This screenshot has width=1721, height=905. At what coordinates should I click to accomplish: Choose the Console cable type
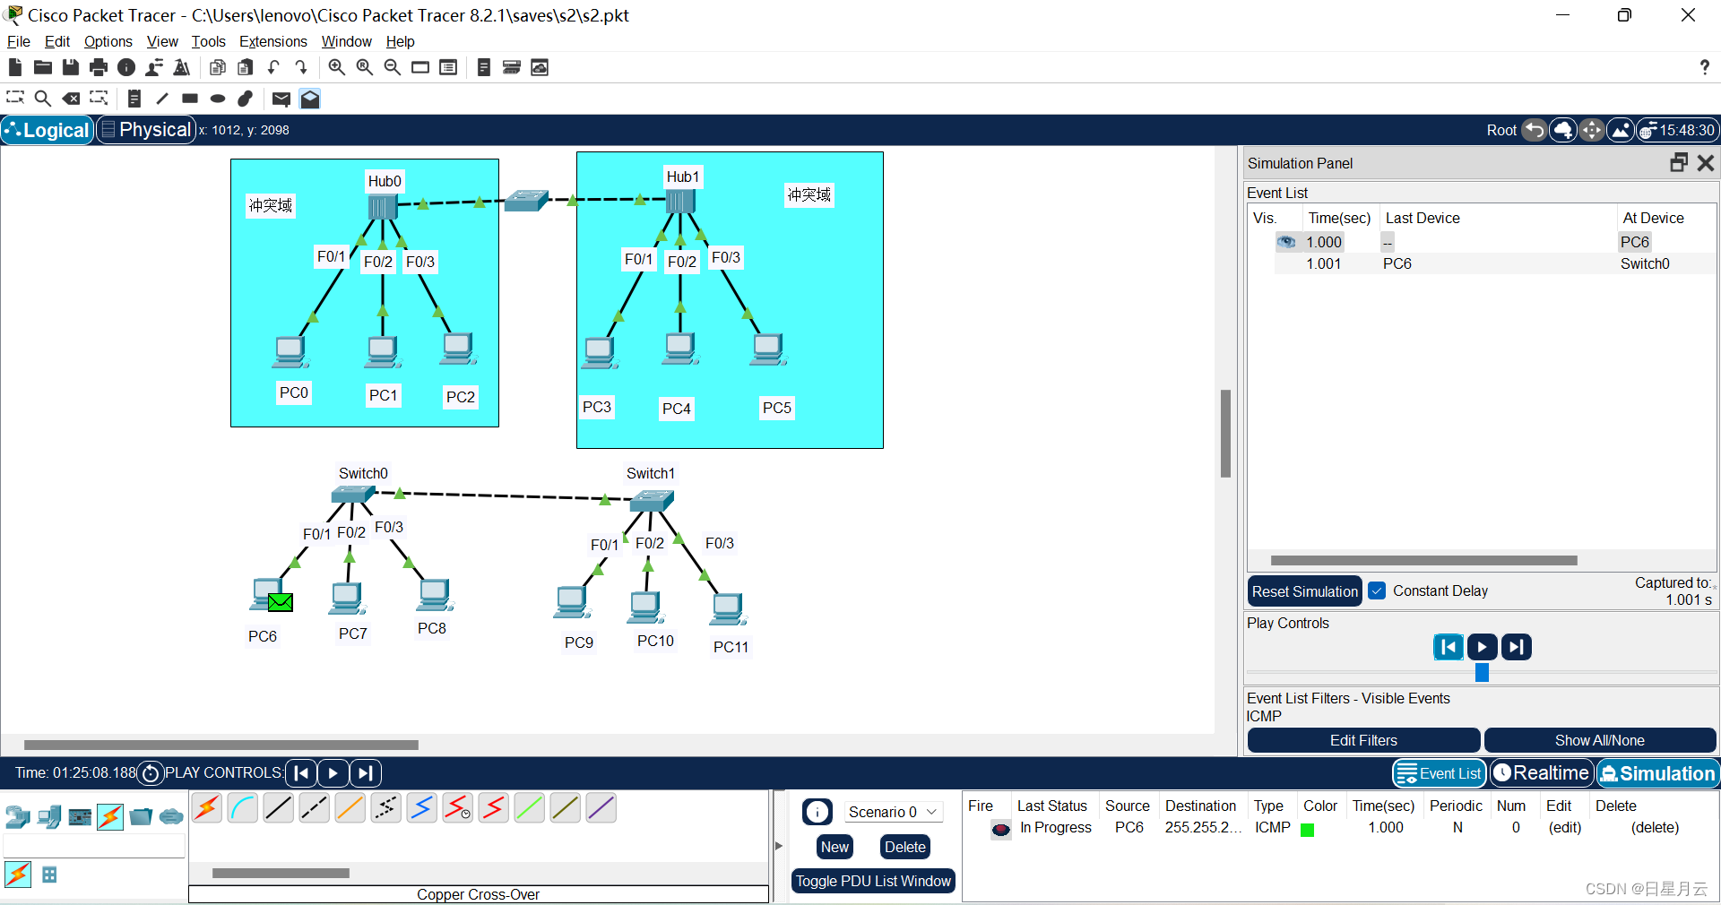pyautogui.click(x=243, y=808)
